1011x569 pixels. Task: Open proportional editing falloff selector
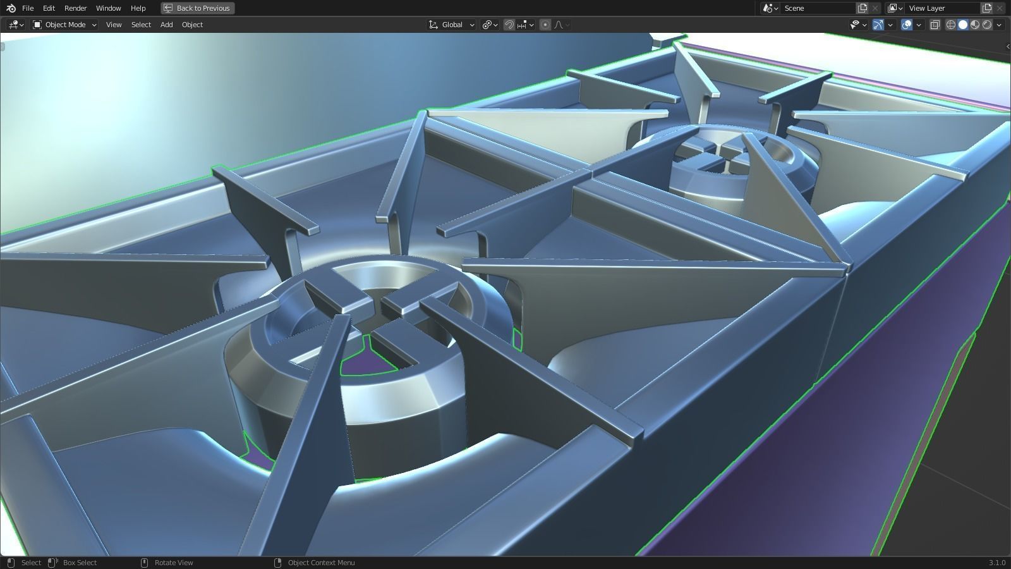(x=562, y=25)
